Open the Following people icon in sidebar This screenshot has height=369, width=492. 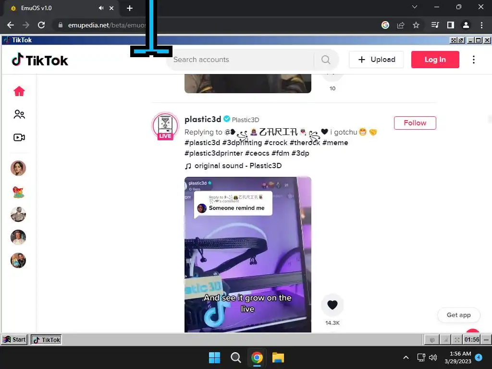pyautogui.click(x=19, y=114)
